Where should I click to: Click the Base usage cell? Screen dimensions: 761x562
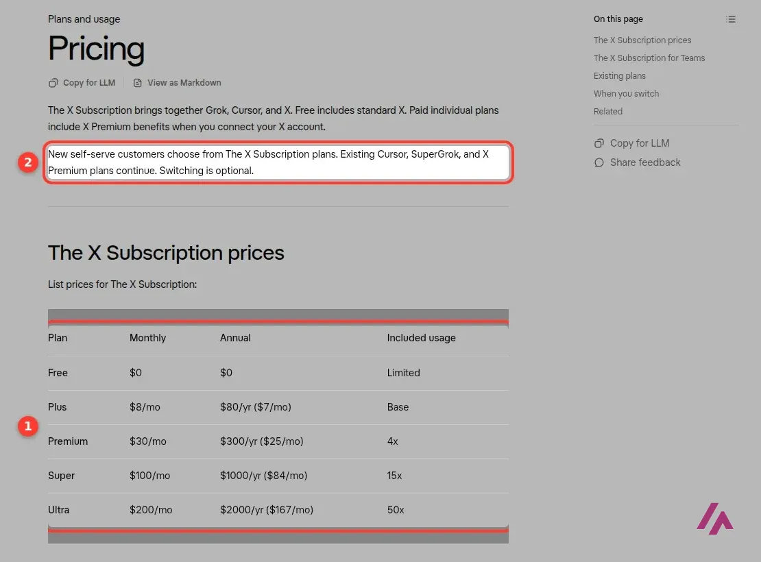(x=398, y=407)
